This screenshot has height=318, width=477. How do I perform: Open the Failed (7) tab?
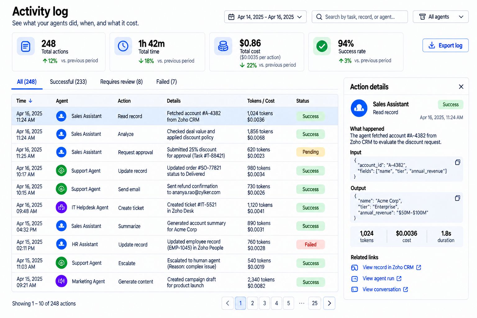[166, 82]
